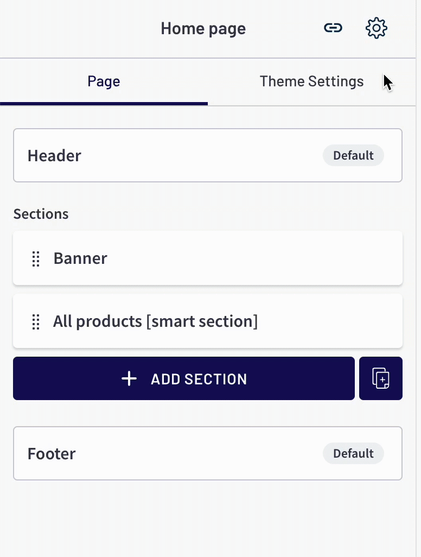The image size is (421, 557).
Task: Open page settings gear icon
Action: [x=377, y=28]
